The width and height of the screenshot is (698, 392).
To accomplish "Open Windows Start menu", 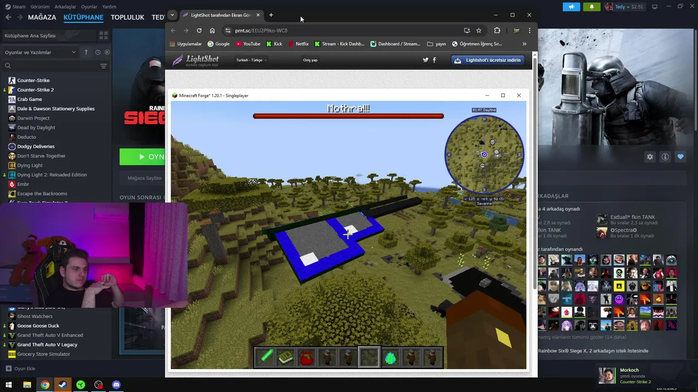I will [8, 385].
